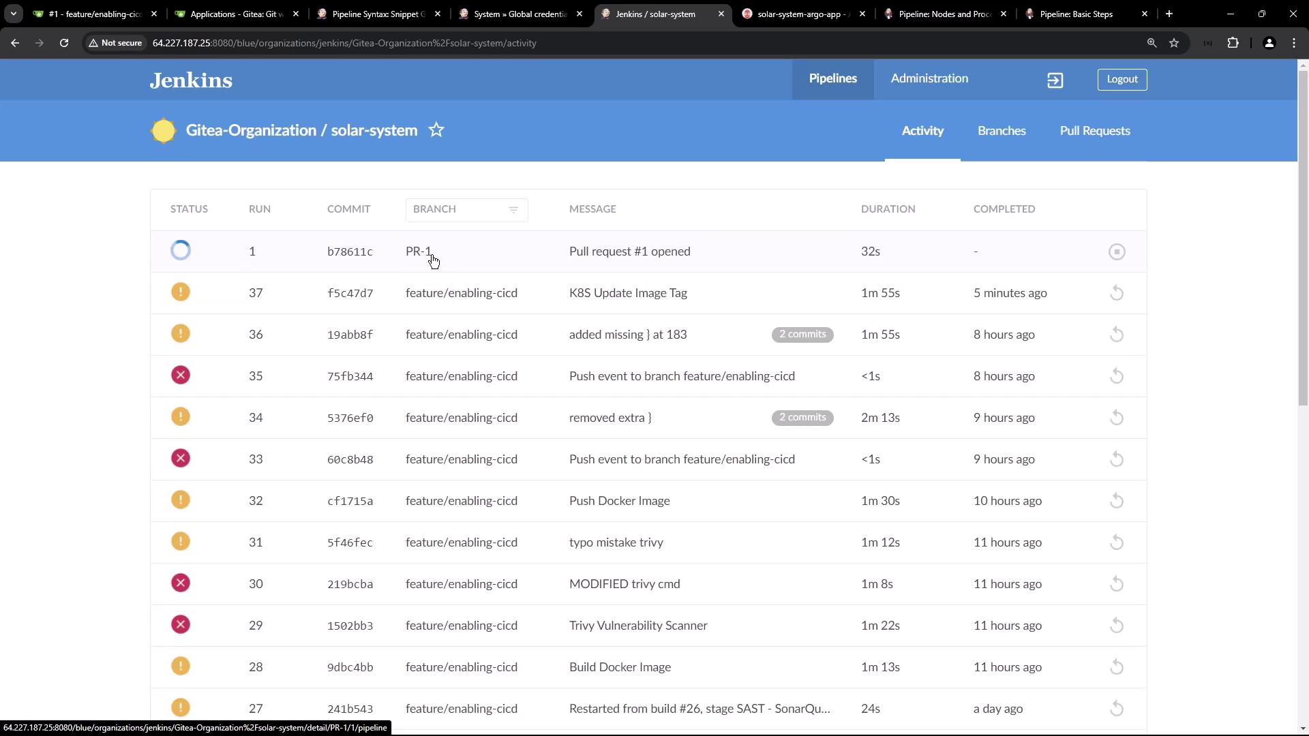Click the Logout button
The width and height of the screenshot is (1309, 736).
pyautogui.click(x=1122, y=80)
